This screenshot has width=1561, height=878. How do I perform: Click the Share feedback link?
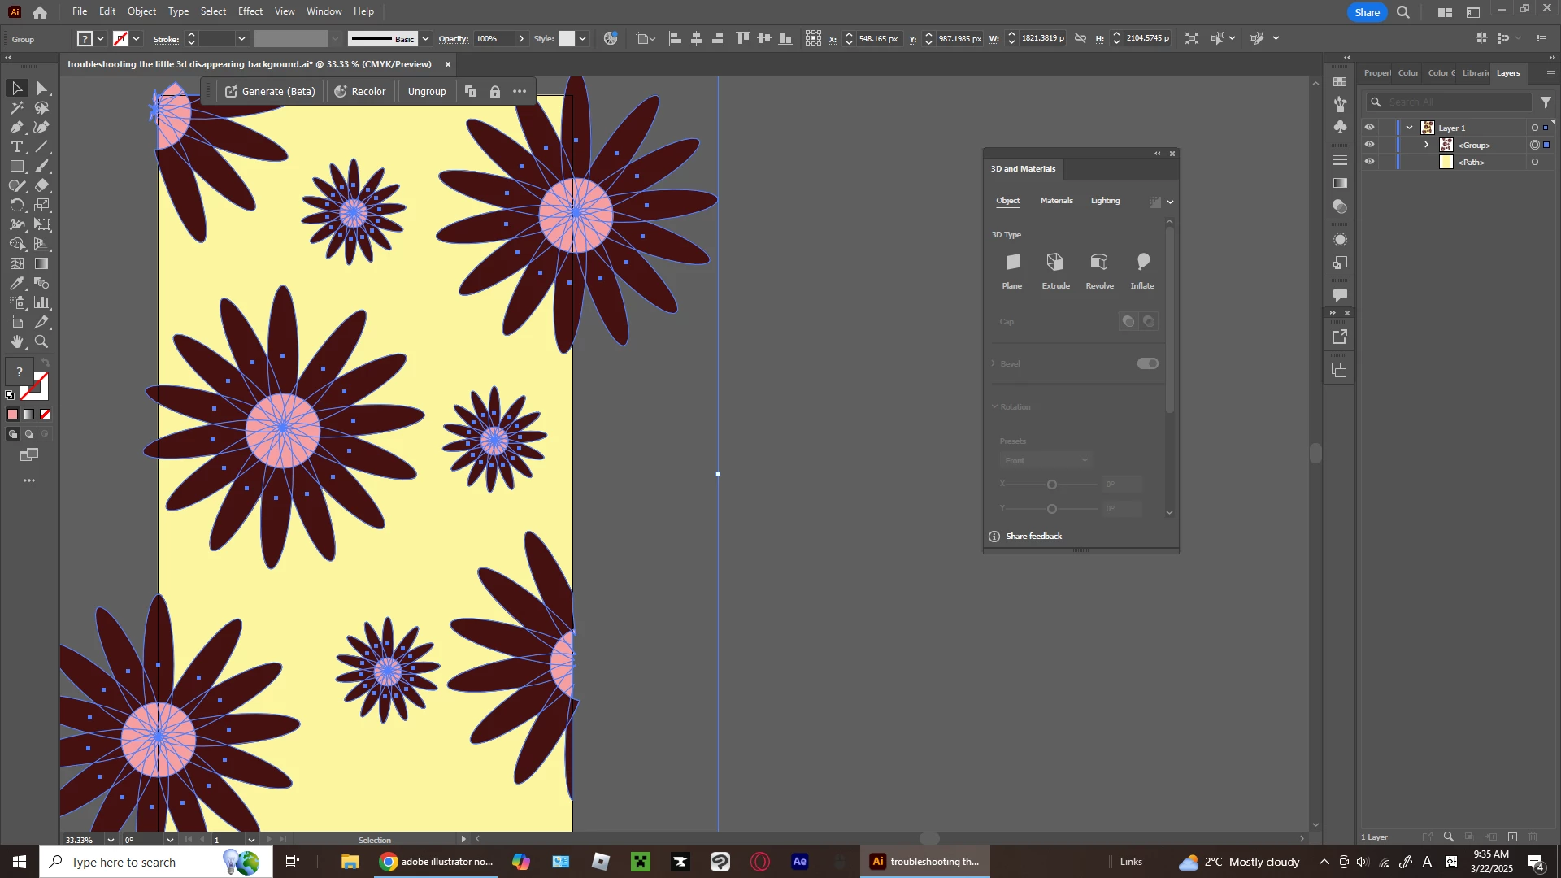point(1033,537)
